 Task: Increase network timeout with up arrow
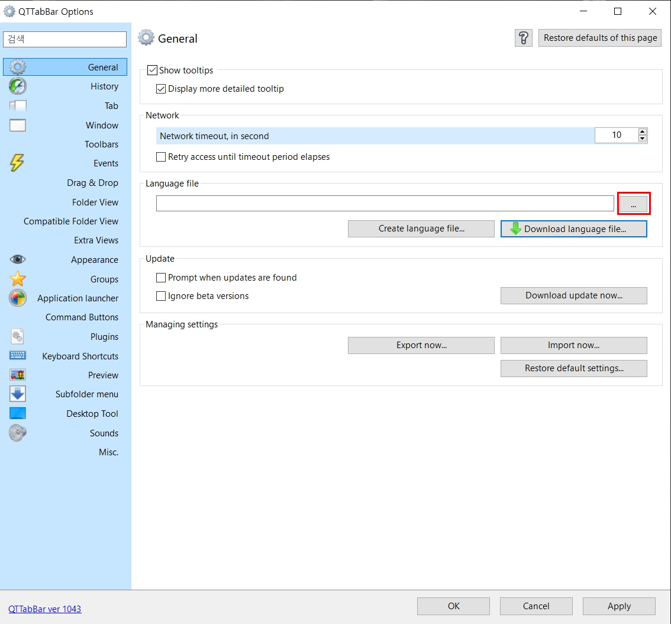pyautogui.click(x=643, y=131)
